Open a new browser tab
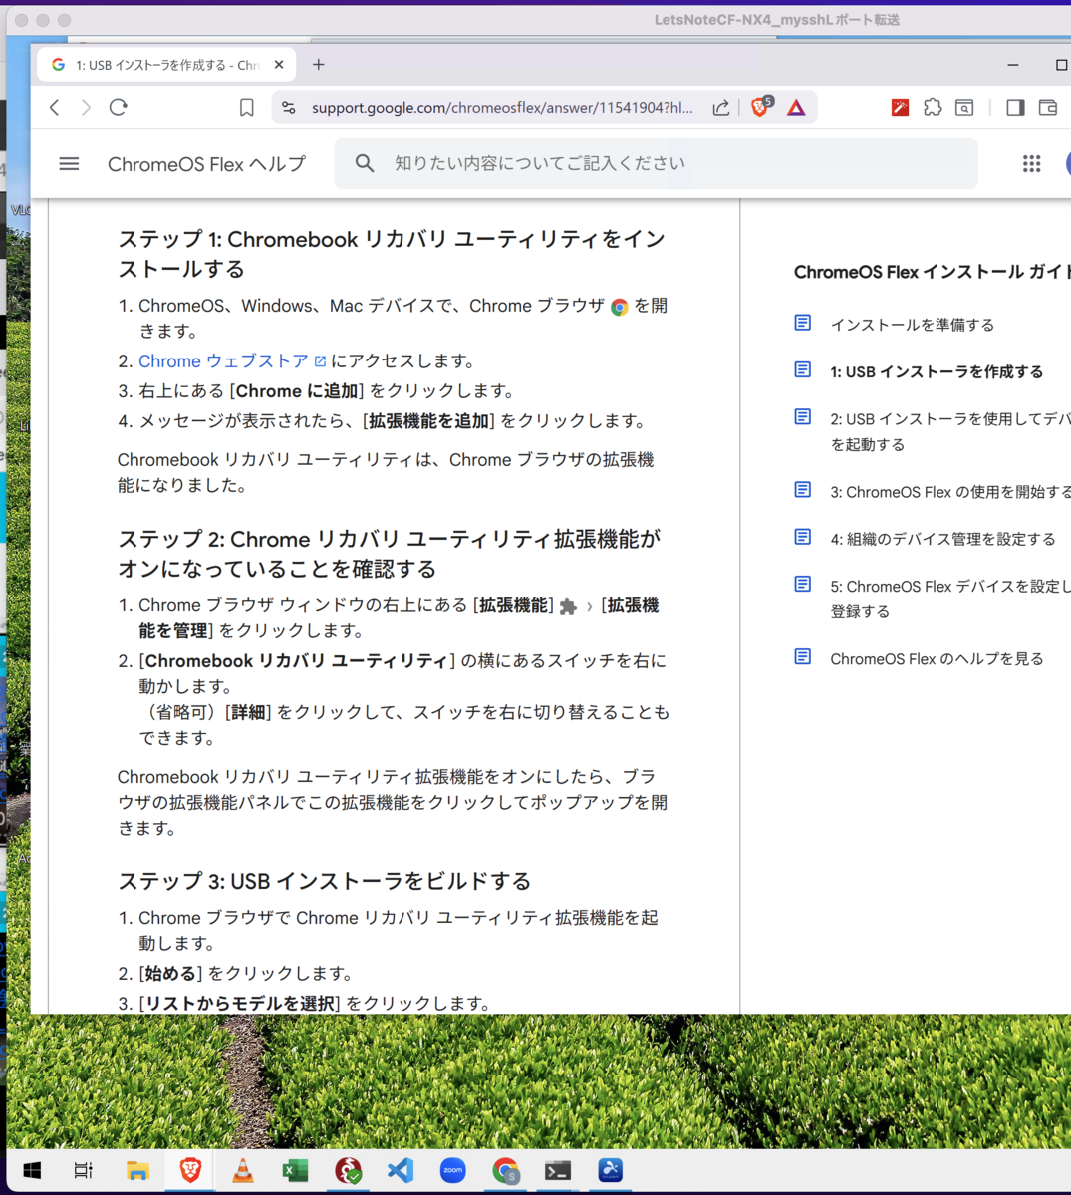Image resolution: width=1071 pixels, height=1195 pixels. click(x=319, y=65)
